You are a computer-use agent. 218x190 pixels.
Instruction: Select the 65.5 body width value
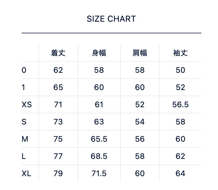(x=99, y=139)
